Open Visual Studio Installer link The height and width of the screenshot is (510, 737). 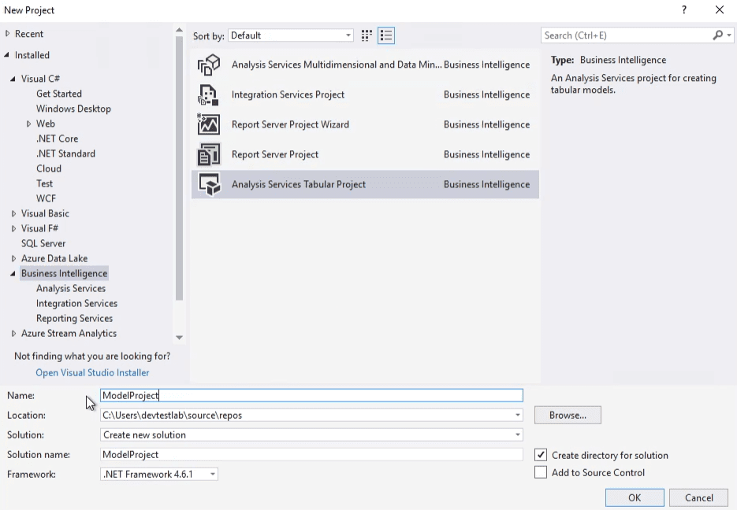pos(92,372)
